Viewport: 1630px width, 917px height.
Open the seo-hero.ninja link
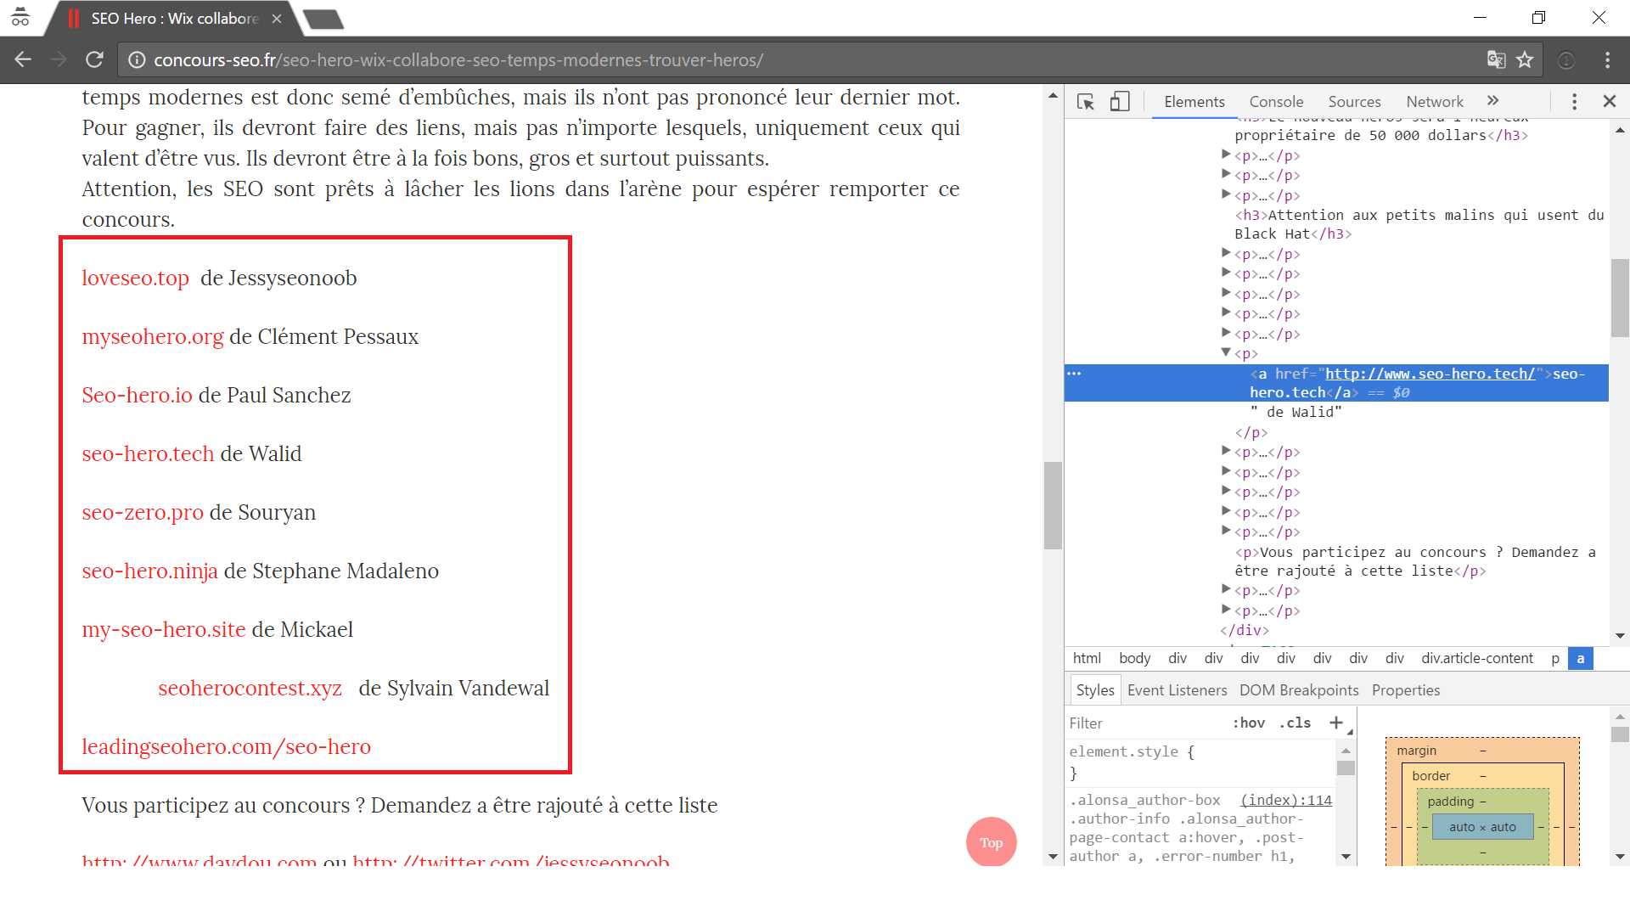pos(149,571)
